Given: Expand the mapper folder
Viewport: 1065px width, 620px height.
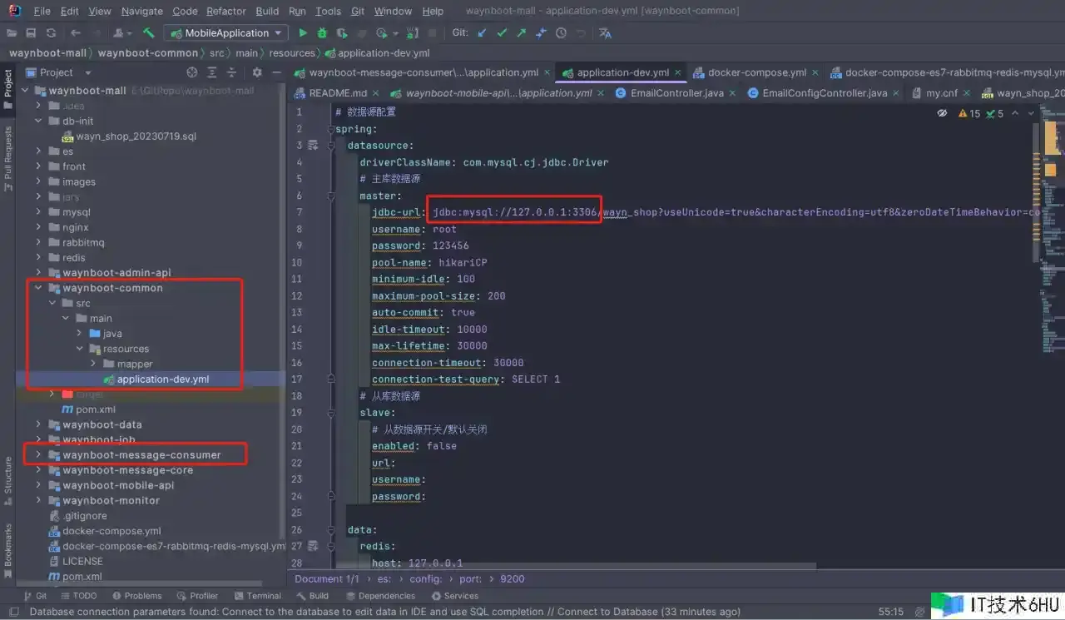Looking at the screenshot, I should point(93,364).
